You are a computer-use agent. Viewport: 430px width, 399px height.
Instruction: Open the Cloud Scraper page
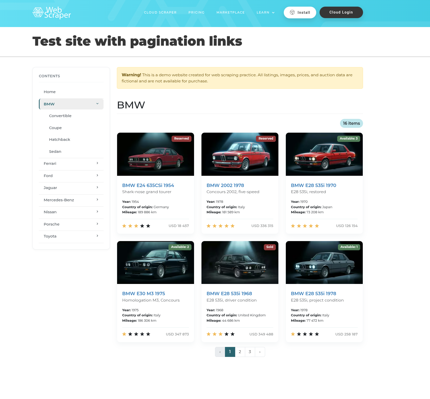click(160, 13)
